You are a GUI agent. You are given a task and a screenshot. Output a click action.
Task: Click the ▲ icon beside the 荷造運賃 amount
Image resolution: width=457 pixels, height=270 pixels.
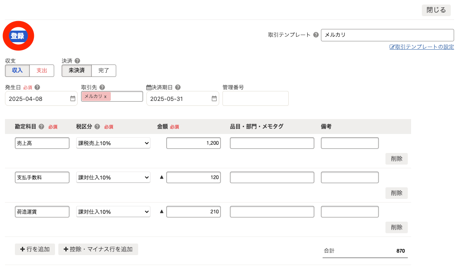[161, 211]
